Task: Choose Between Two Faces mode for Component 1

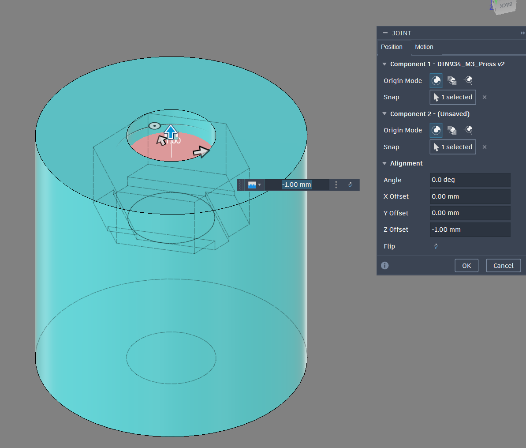Action: (452, 81)
